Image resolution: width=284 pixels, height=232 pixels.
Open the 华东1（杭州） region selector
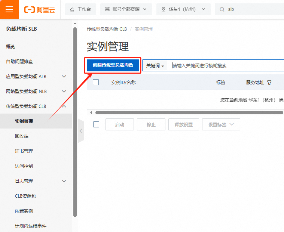coord(183,9)
